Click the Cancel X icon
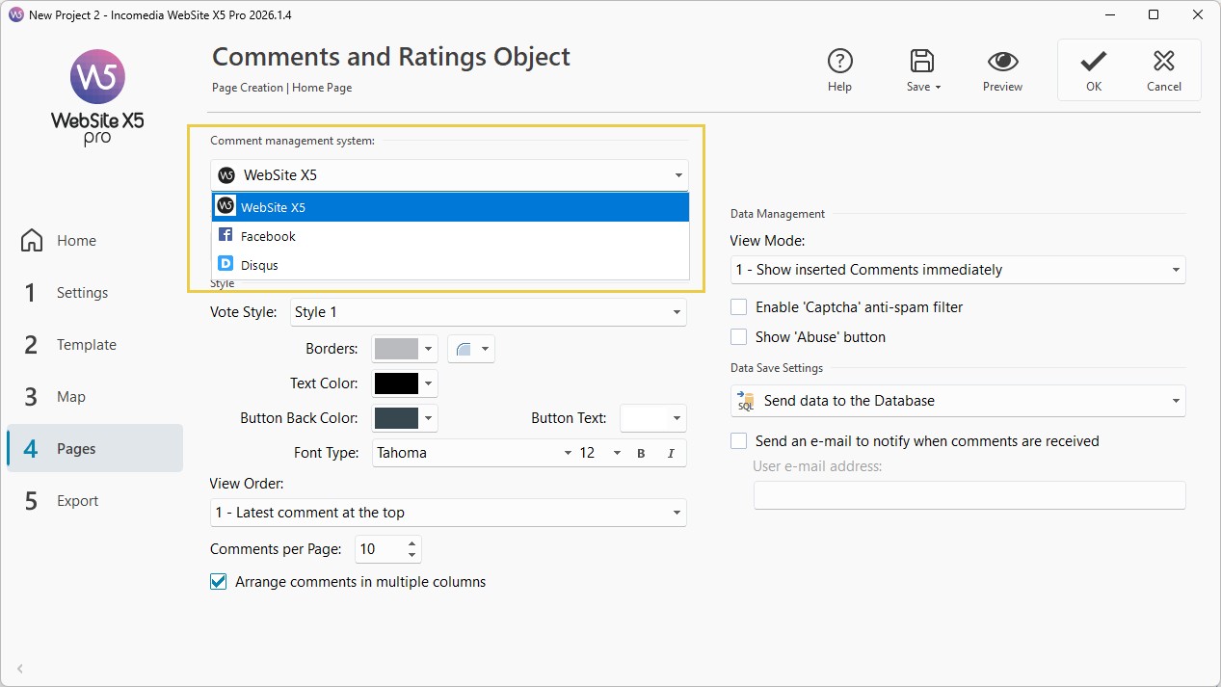Screen dimensions: 1221x687 pos(1163,62)
